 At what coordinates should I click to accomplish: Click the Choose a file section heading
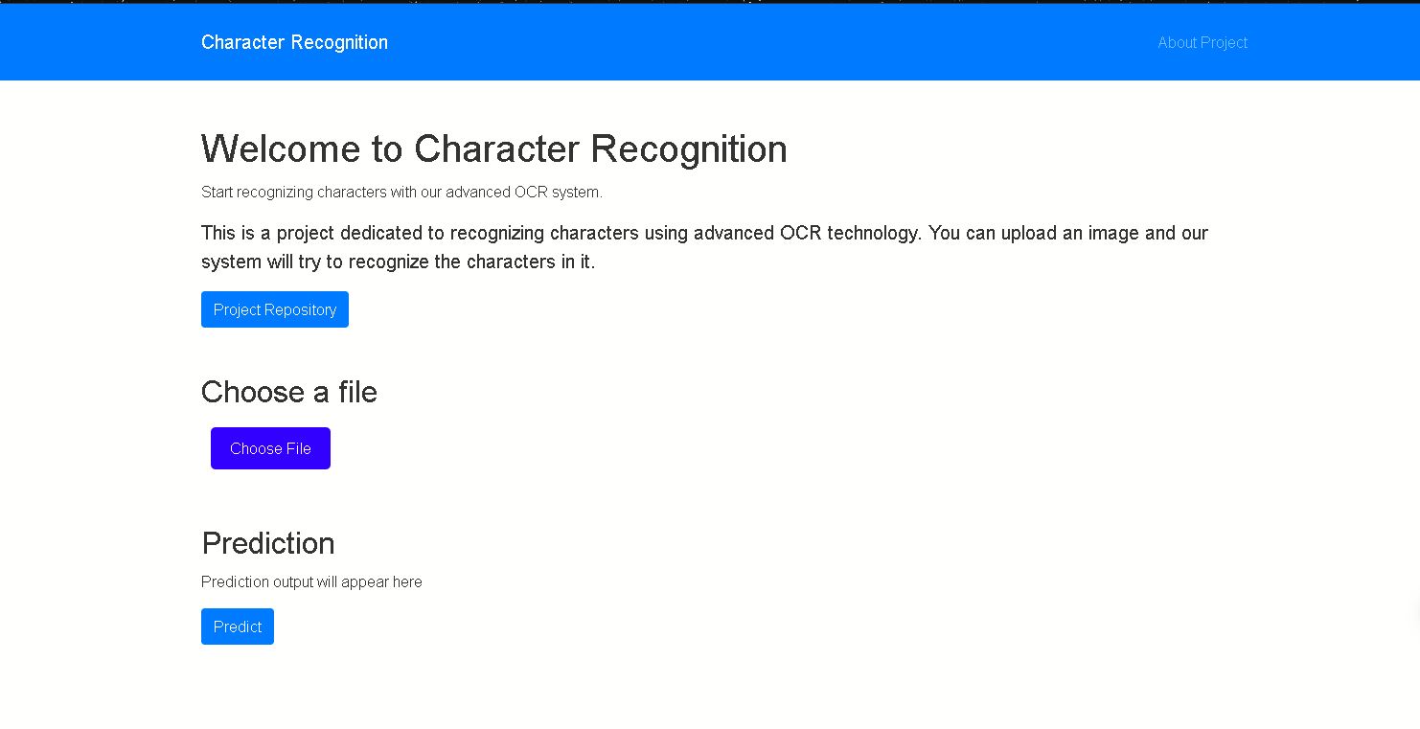(289, 392)
